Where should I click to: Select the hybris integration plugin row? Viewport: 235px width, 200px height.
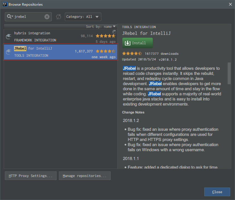(x=60, y=37)
